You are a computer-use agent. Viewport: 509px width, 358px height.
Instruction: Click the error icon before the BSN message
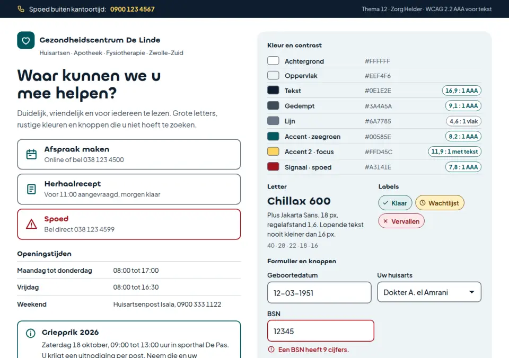[271, 350]
